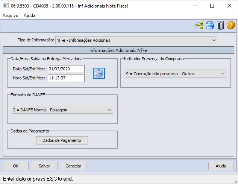Open the Ajuda menu
Viewport: 238px width, 184px height.
point(29,15)
